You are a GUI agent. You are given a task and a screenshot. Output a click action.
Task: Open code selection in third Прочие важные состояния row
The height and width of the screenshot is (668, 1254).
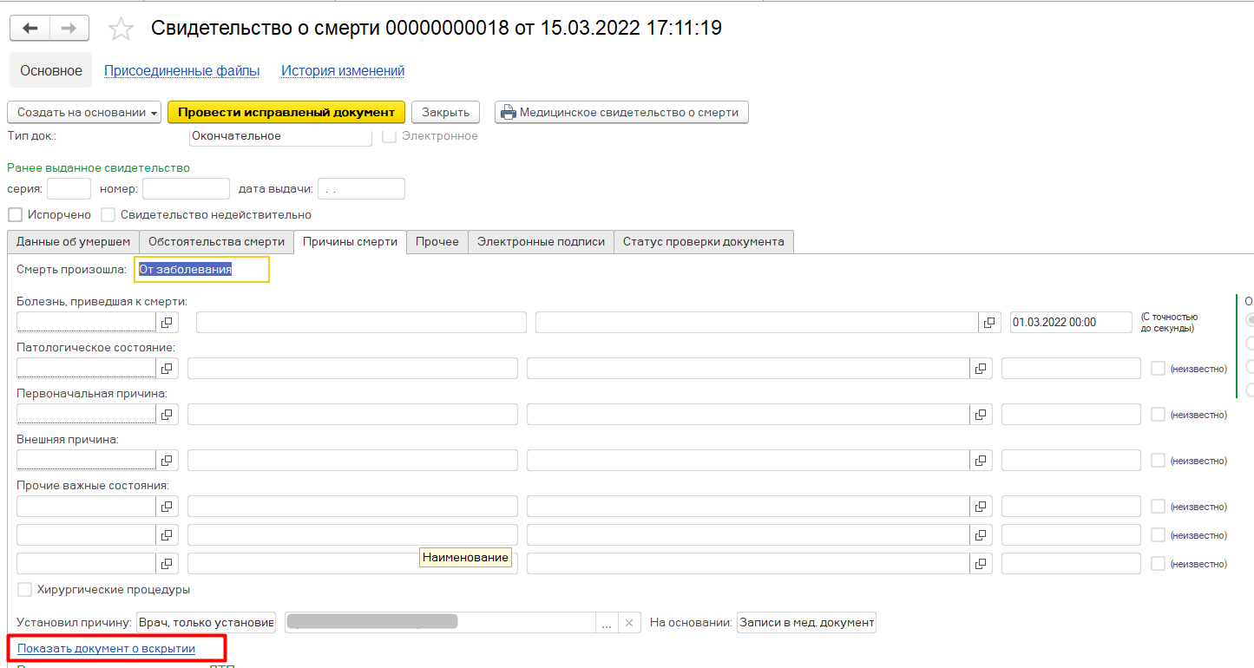(167, 563)
